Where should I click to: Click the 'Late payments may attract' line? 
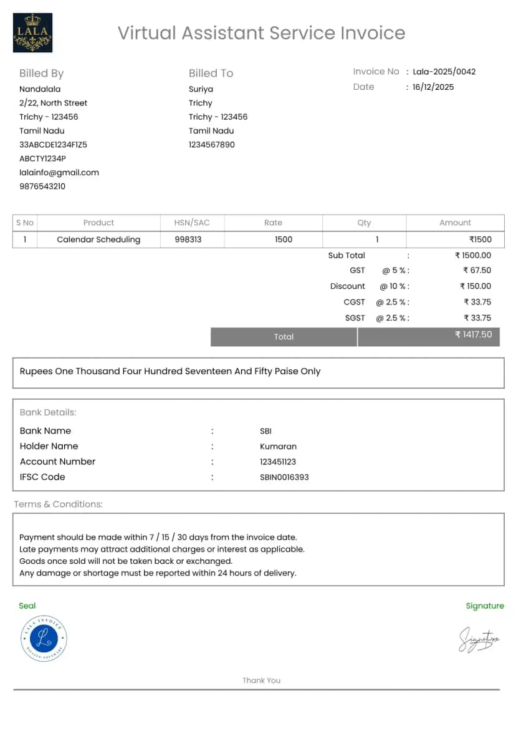click(161, 549)
